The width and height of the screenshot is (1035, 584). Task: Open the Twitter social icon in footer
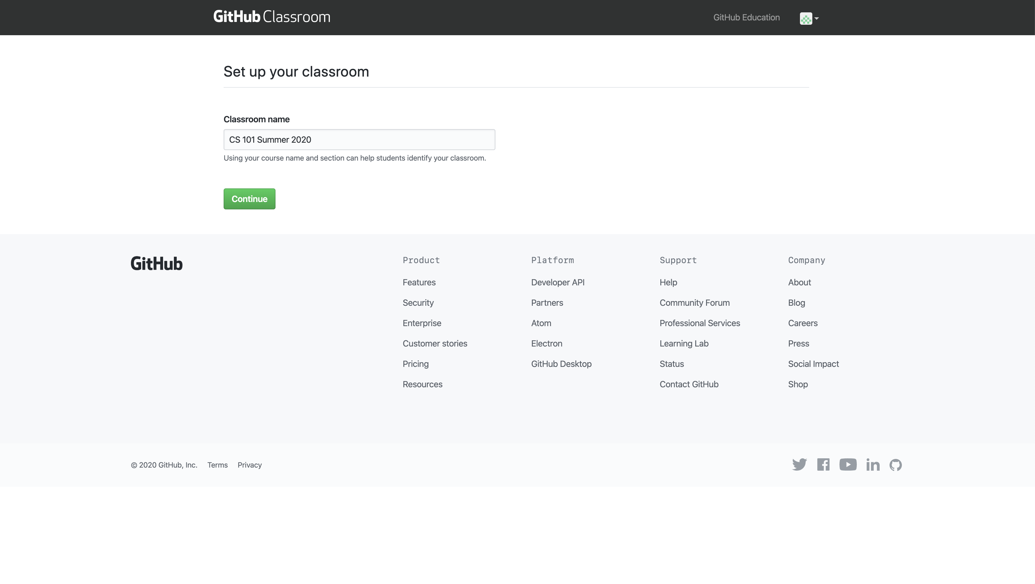799,464
